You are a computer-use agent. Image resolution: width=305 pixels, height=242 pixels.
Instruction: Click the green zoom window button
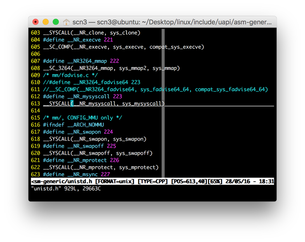[x=56, y=22]
